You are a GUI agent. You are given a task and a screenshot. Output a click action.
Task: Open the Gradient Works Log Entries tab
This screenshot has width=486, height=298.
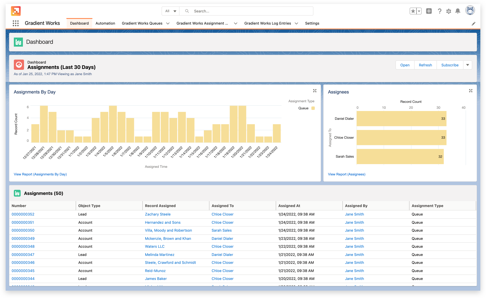tap(268, 23)
